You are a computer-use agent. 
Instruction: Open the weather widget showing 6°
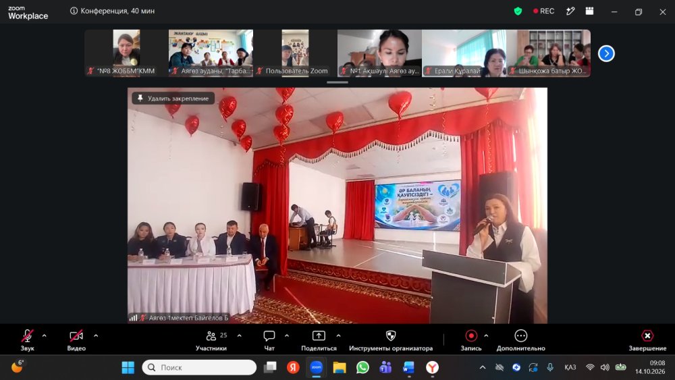[x=18, y=367]
